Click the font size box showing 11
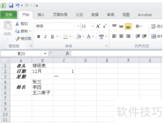Viewport: 164px width, 124px height. [x=86, y=26]
